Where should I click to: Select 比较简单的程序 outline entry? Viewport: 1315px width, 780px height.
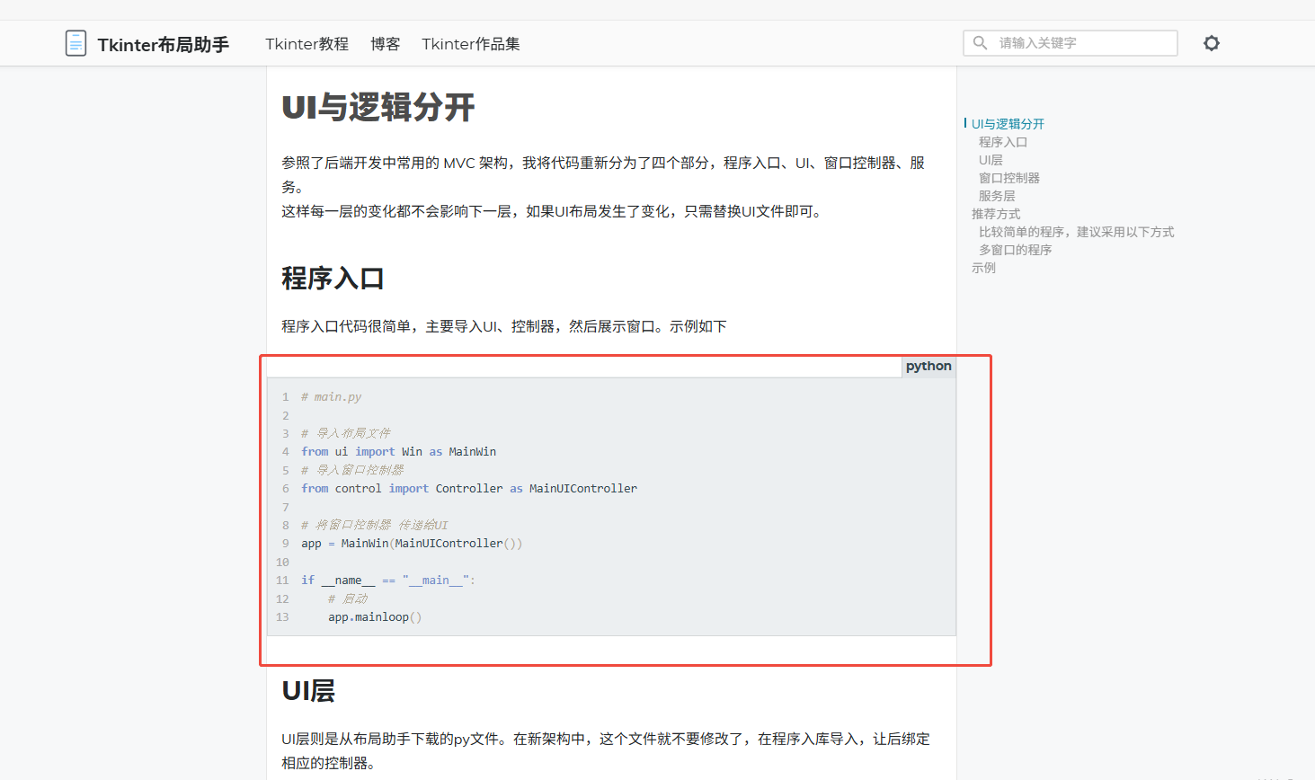tap(1077, 232)
